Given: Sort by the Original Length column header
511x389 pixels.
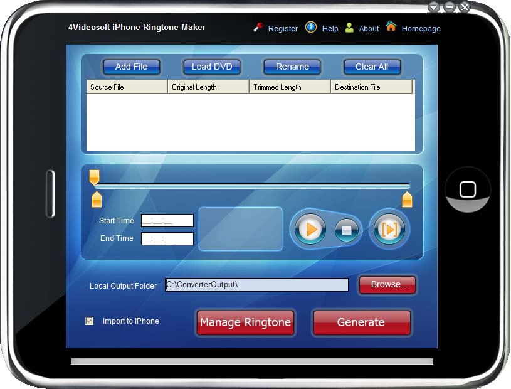Looking at the screenshot, I should tap(208, 87).
